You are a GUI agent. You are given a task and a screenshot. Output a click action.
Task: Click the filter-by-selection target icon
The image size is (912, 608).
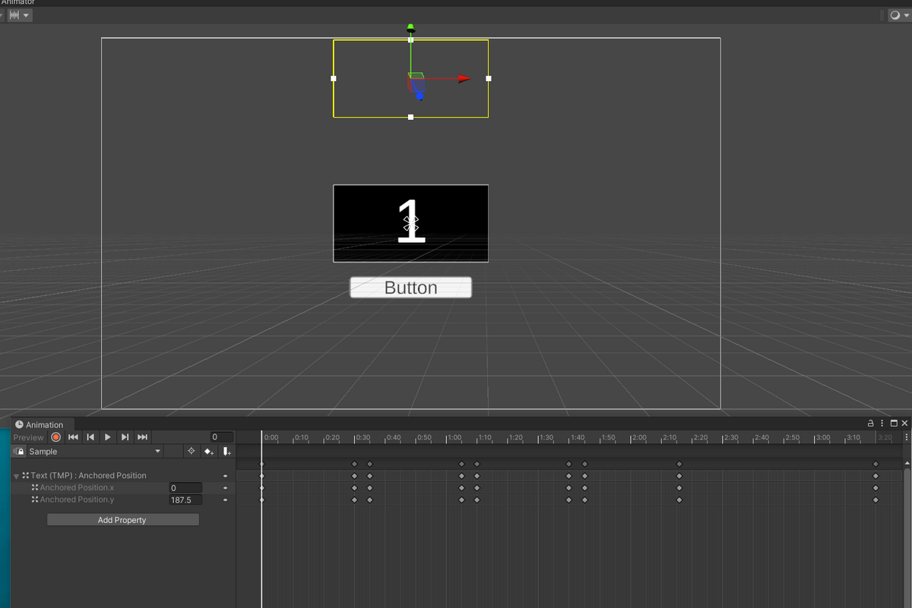[192, 451]
